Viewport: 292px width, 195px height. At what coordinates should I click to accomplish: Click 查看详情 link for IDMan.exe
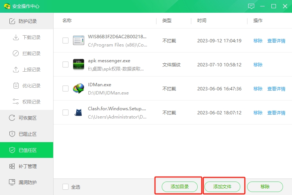(x=276, y=89)
